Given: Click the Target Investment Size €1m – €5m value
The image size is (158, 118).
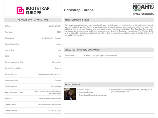Looking at the screenshot, I should [56, 62].
